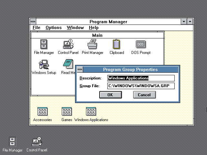Viewport: 207px width, 155px height.
Task: Launch the DOS Prompt icon
Action: pos(141,44)
